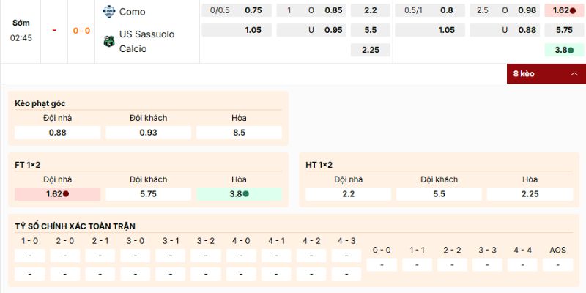This screenshot has height=293, width=586.
Task: Open the Como team name link
Action: pos(132,11)
